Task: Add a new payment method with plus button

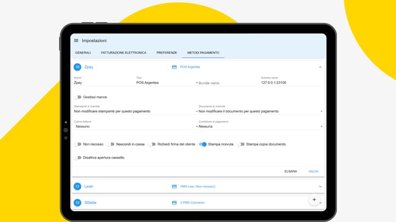Action: click(x=314, y=200)
